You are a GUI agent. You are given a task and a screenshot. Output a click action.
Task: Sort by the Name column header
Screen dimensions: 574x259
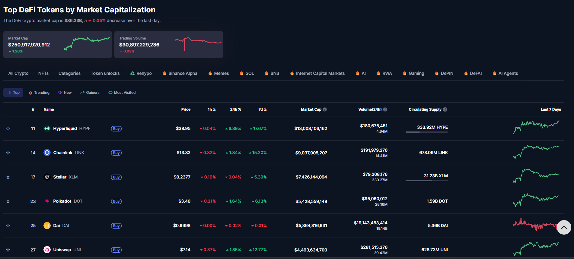[49, 109]
